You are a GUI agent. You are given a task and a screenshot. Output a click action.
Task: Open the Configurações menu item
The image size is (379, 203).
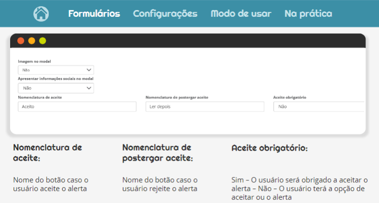[165, 14]
